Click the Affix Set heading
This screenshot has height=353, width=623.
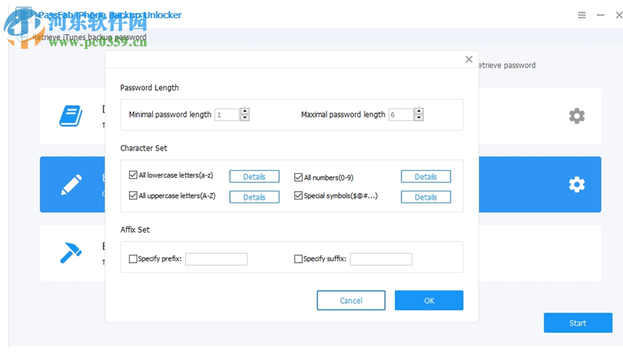[135, 230]
